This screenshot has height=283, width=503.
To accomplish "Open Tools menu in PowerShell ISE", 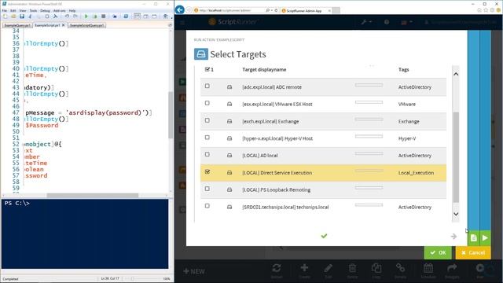I will pos(33,10).
